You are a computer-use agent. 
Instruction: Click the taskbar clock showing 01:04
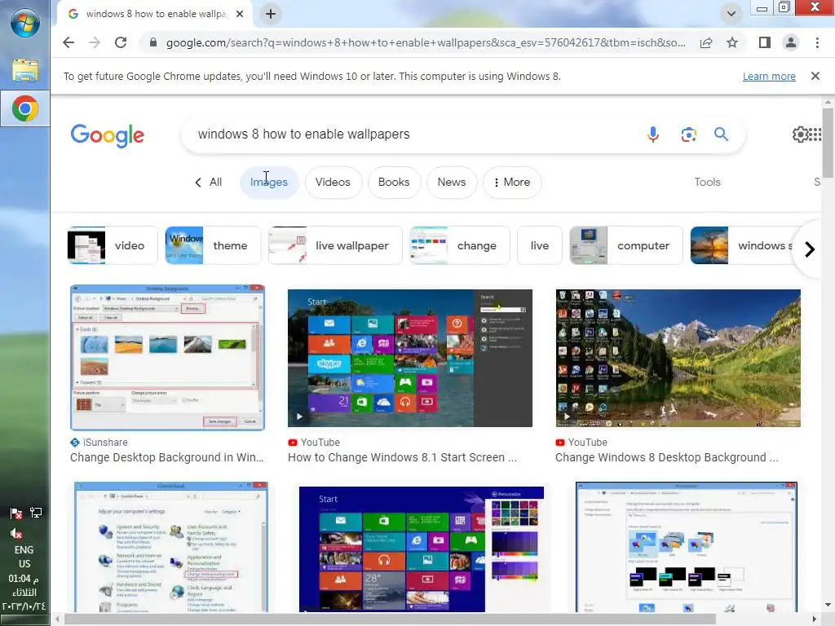(x=24, y=593)
